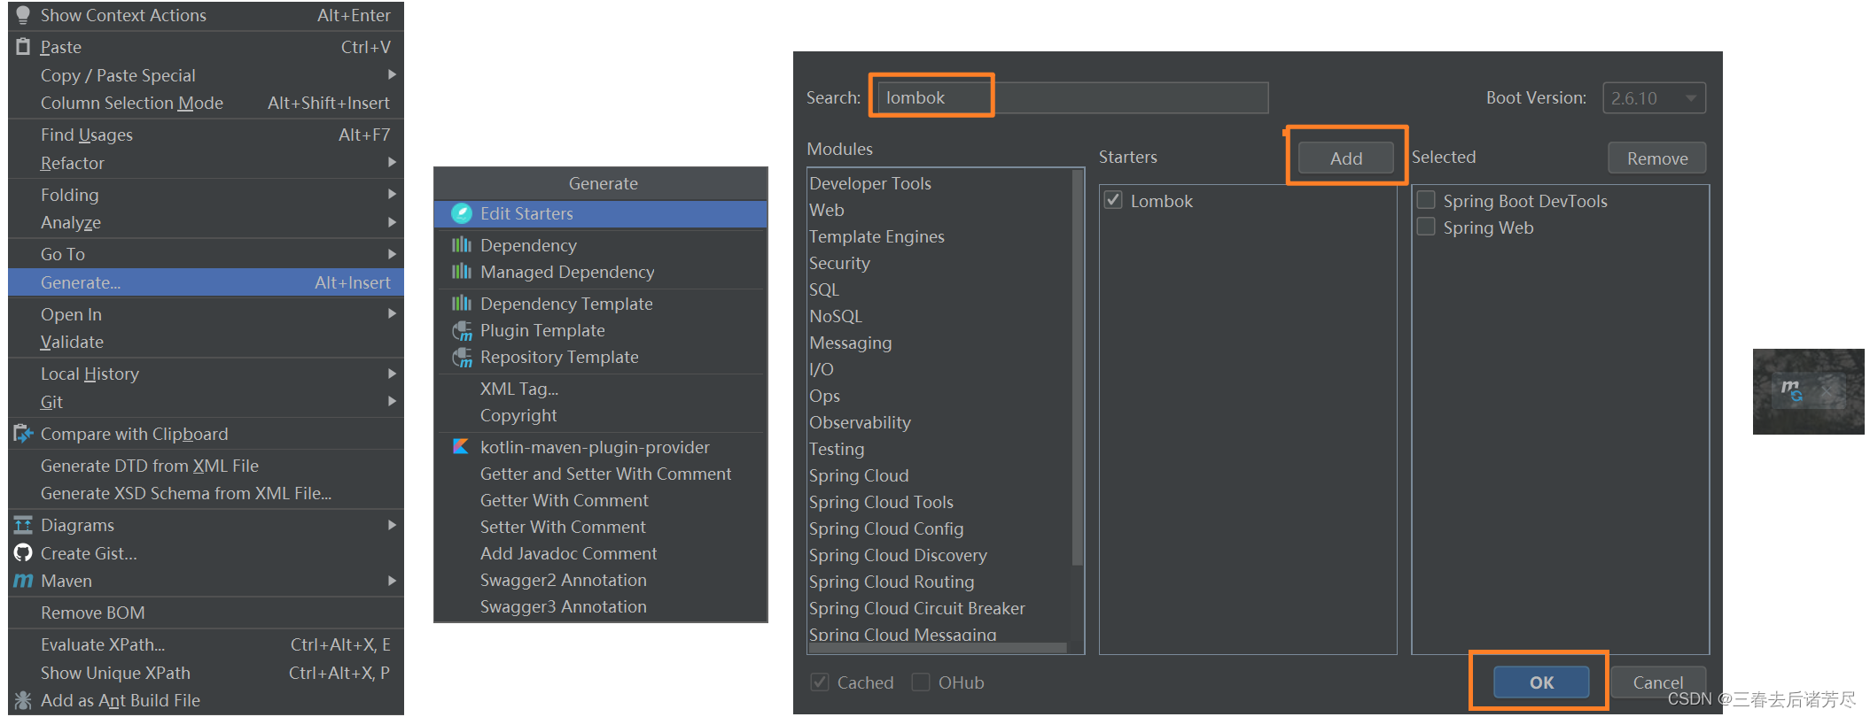Viewport: 1870px width, 717px height.
Task: Choose Generate XSD Schema from XML File
Action: (206, 493)
